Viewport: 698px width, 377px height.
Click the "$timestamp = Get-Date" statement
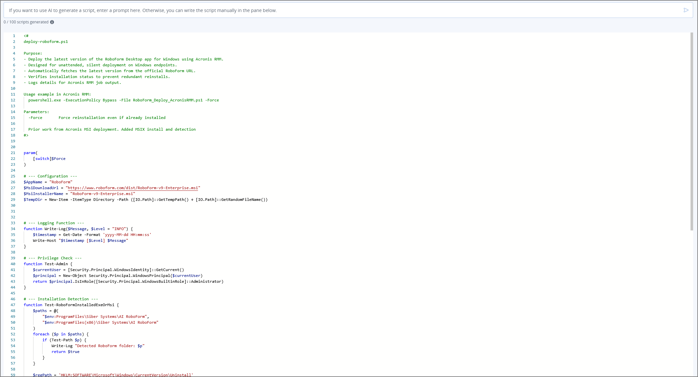click(x=92, y=235)
